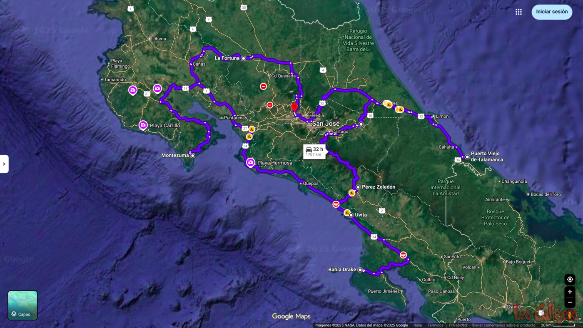Toggle the 20 km scale units
Image resolution: width=583 pixels, height=328 pixels.
pos(558,325)
